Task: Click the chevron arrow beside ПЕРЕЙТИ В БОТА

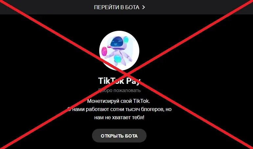Action: (x=144, y=7)
